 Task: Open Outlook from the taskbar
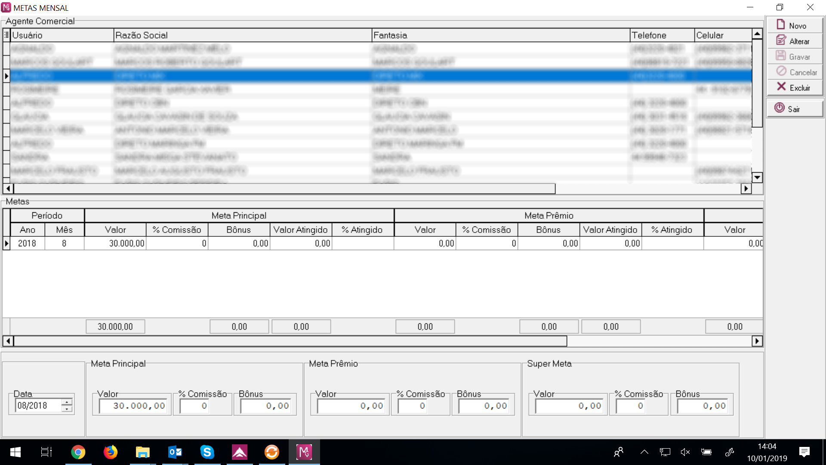coord(175,452)
